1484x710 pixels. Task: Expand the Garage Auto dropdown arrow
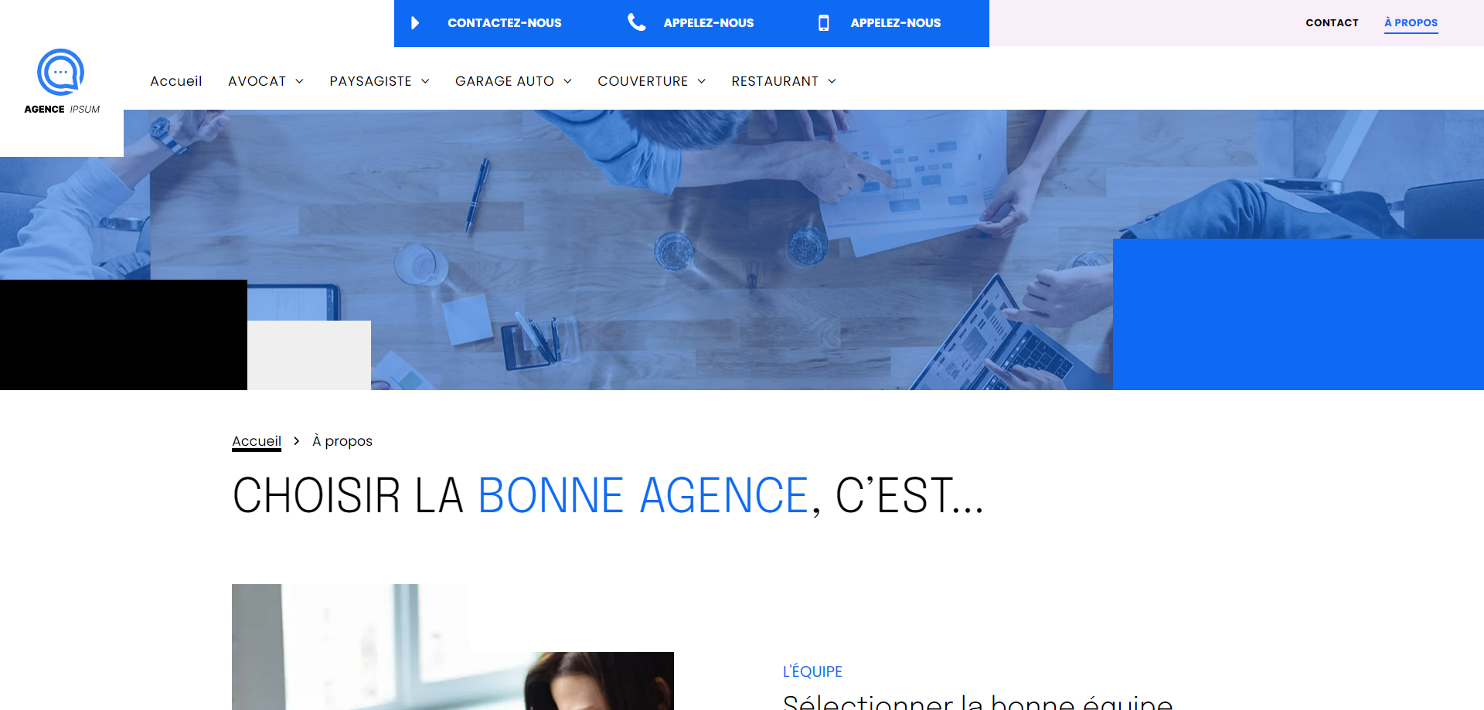click(x=567, y=81)
